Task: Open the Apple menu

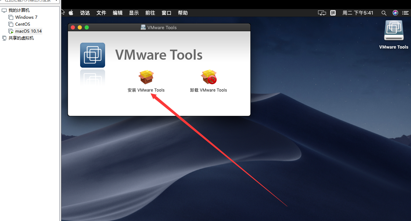Action: click(71, 13)
